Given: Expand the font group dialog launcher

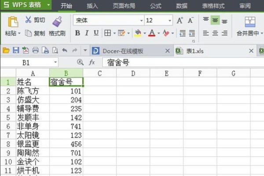Looking at the screenshot, I should click(x=194, y=41).
